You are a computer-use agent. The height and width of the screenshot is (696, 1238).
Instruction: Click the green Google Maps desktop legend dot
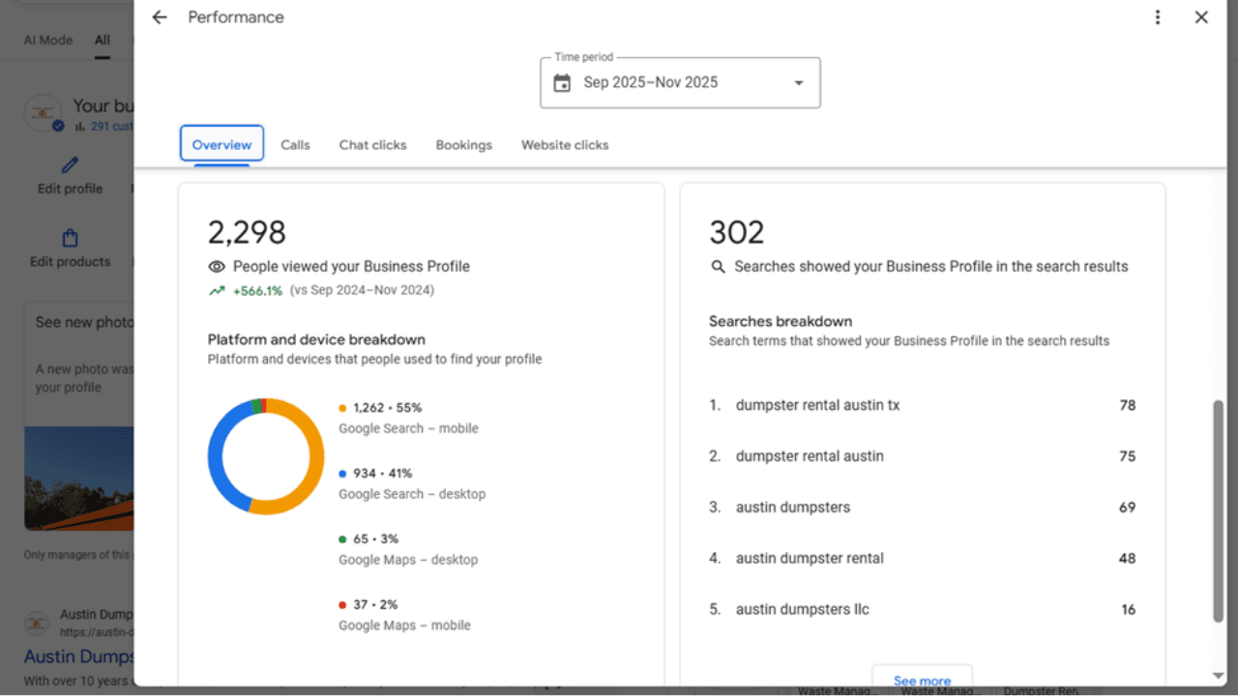(342, 539)
